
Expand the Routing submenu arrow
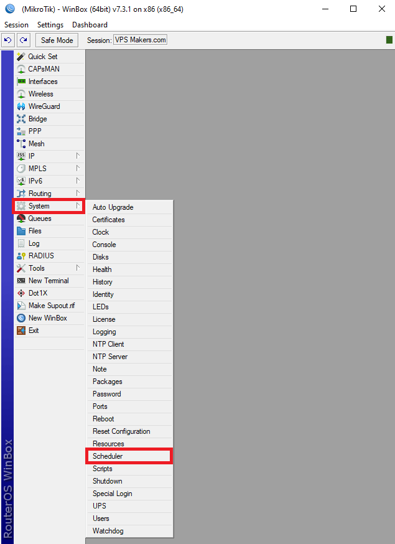click(78, 193)
